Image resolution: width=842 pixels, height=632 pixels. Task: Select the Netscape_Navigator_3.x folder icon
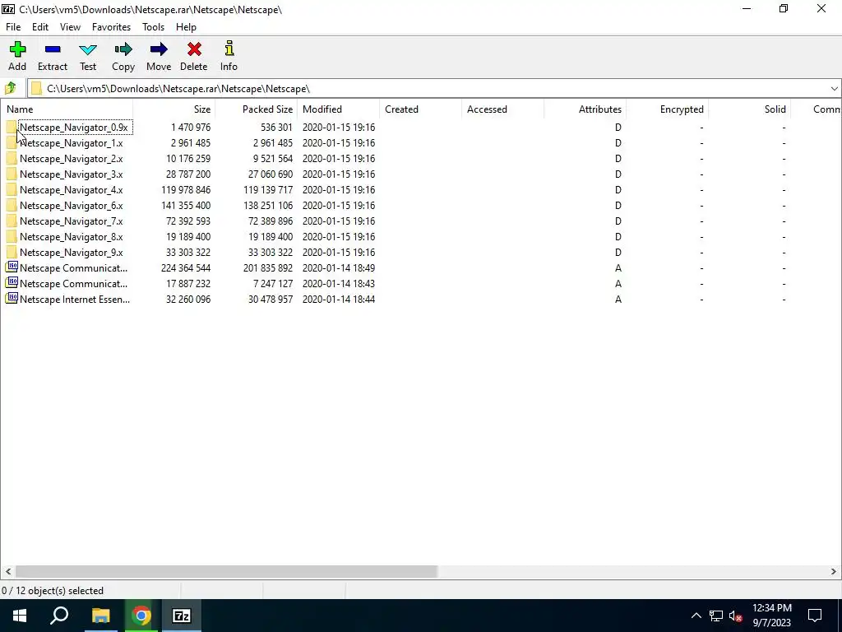click(12, 174)
